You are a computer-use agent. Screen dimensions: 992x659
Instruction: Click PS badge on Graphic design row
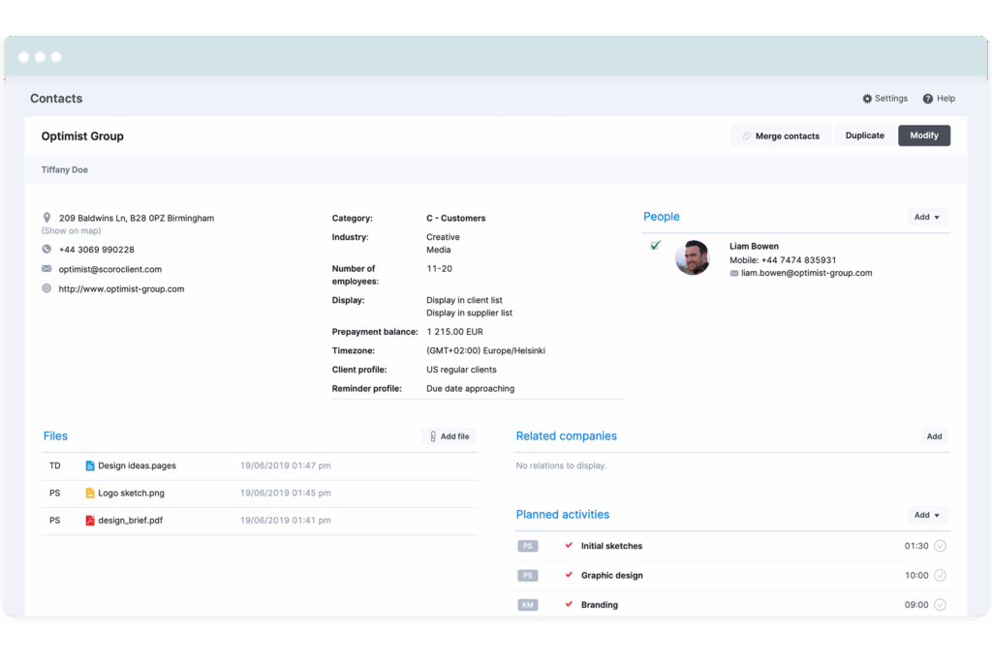click(x=528, y=575)
